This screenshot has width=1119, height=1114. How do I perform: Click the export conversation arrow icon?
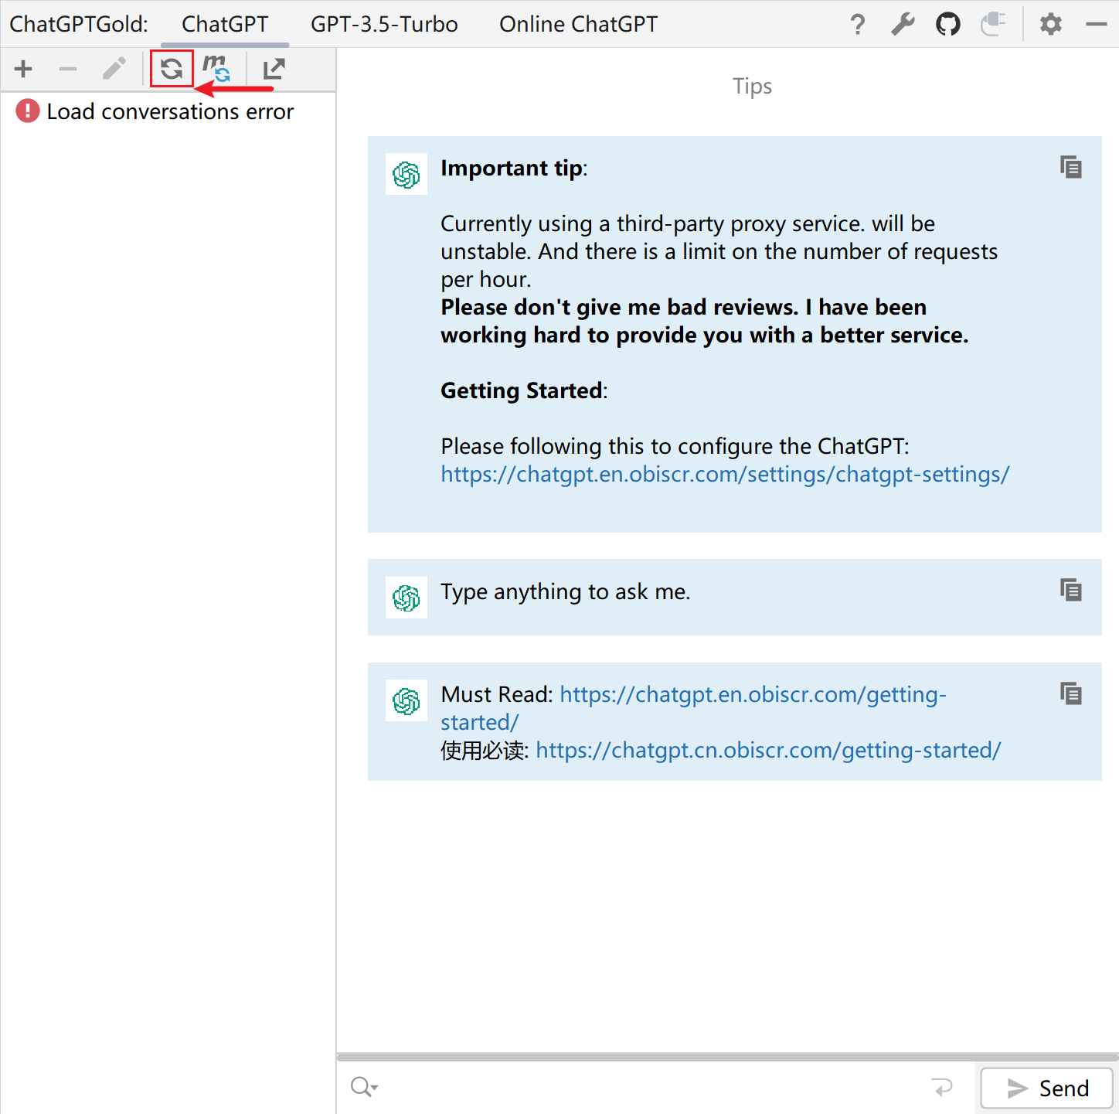pyautogui.click(x=274, y=69)
